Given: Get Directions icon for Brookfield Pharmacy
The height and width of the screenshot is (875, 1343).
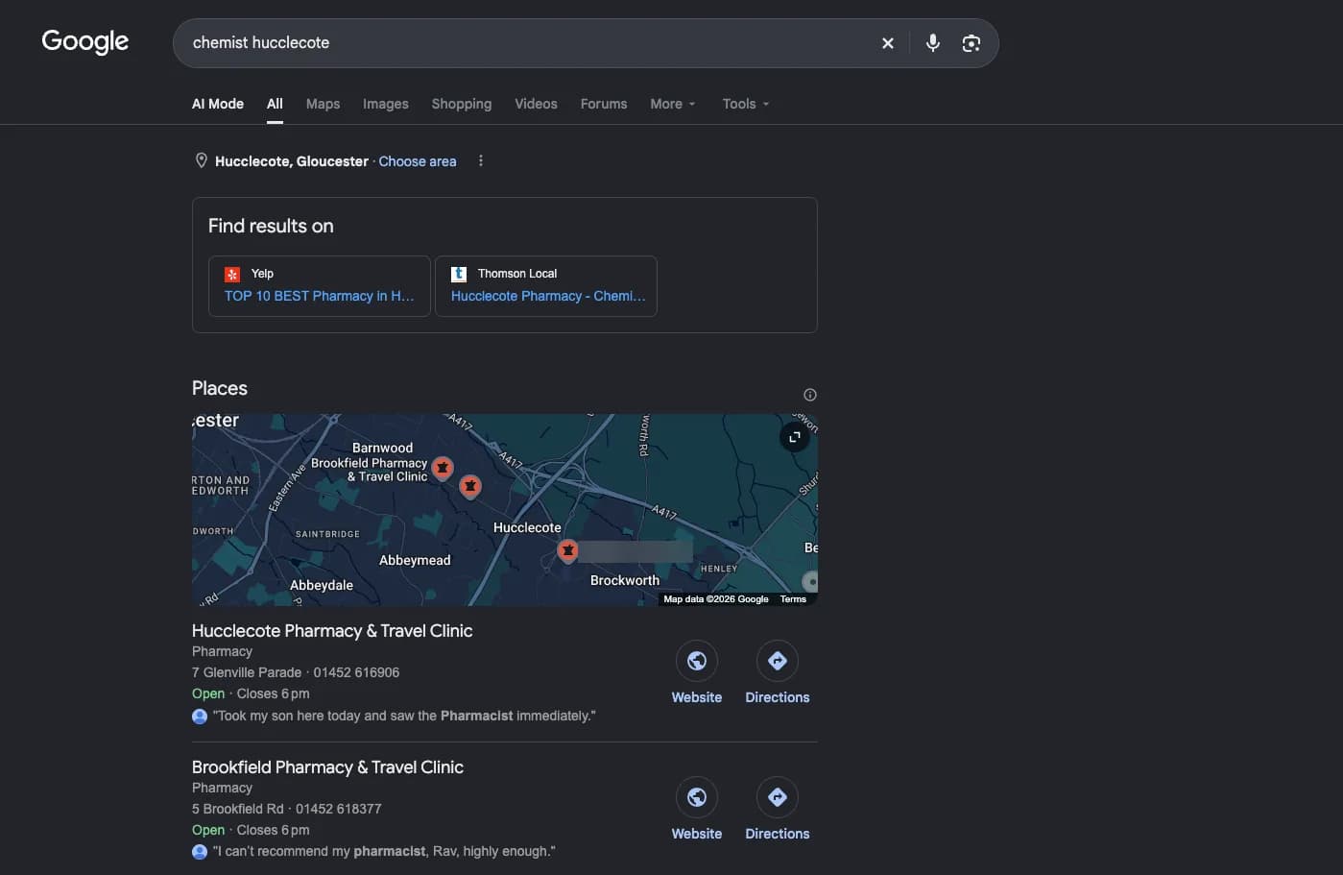Looking at the screenshot, I should 778,797.
